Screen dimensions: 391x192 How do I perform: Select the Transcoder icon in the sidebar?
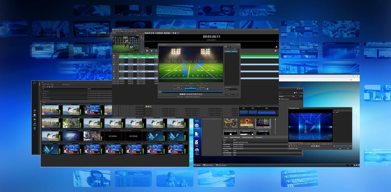pos(196,126)
